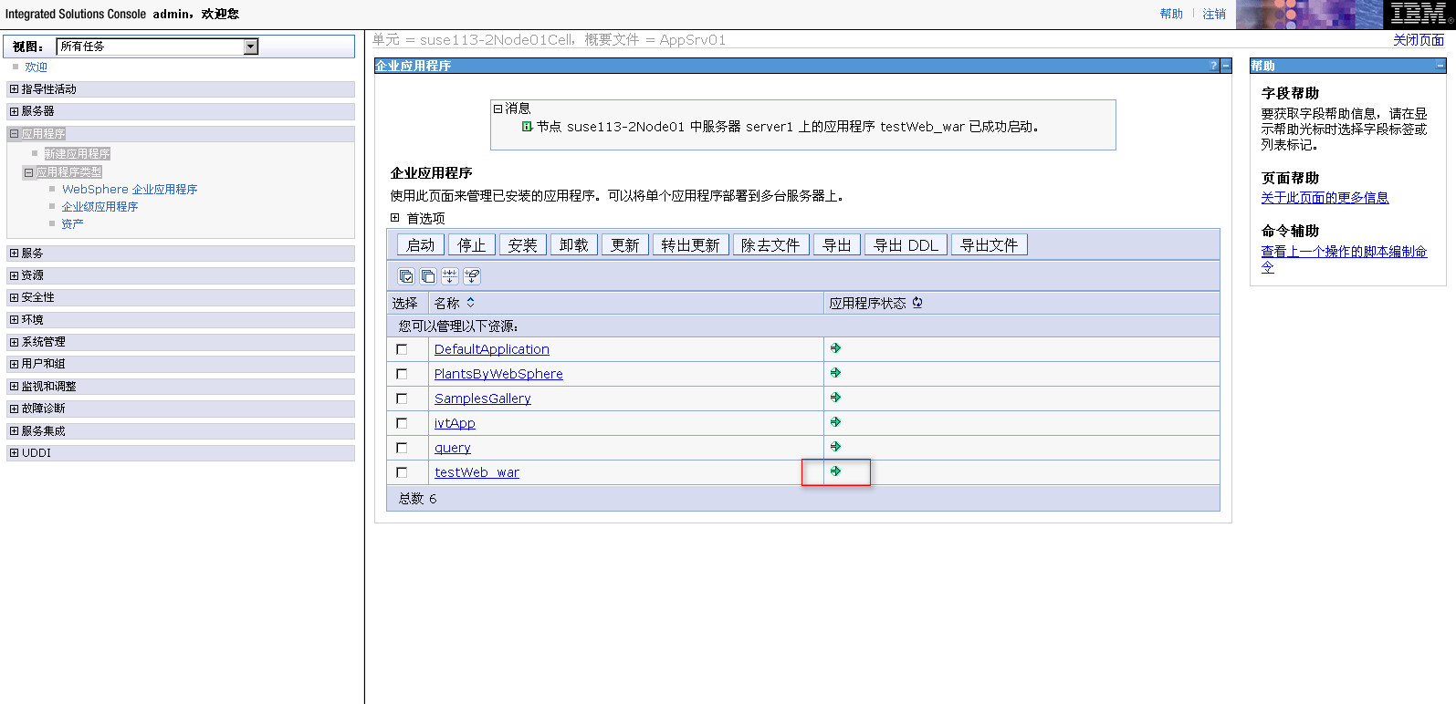Click the Deselect All rows icon
This screenshot has width=1456, height=704.
coord(428,276)
